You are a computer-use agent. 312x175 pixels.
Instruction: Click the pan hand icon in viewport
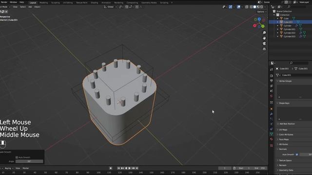pos(264,38)
